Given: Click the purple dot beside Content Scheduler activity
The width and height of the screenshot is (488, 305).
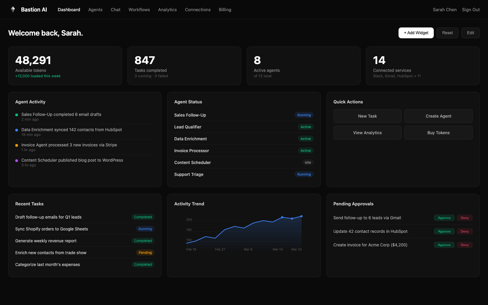Looking at the screenshot, I should pyautogui.click(x=17, y=161).
